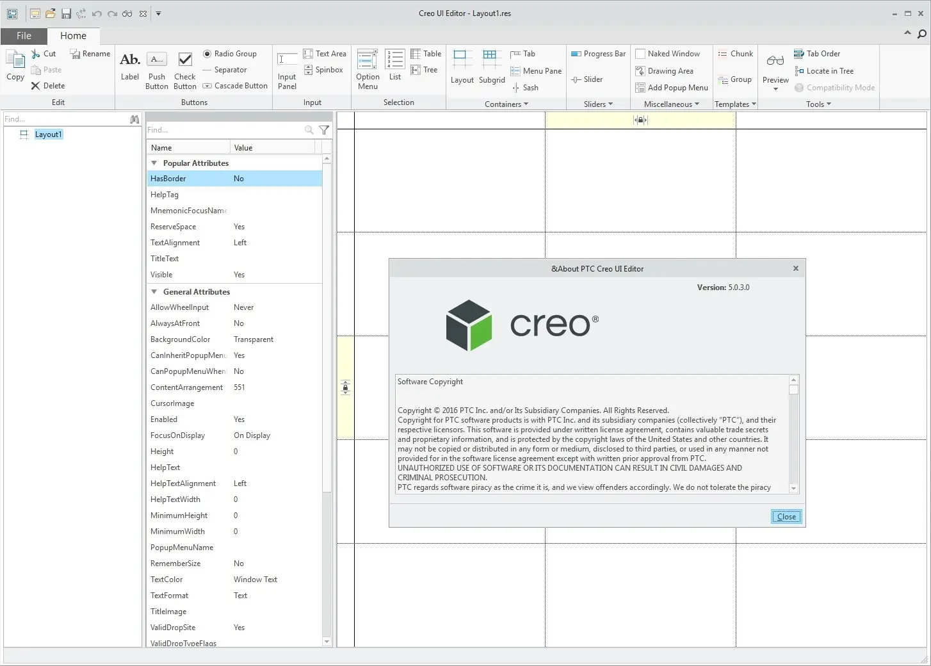Add a Radio Group component

[230, 54]
